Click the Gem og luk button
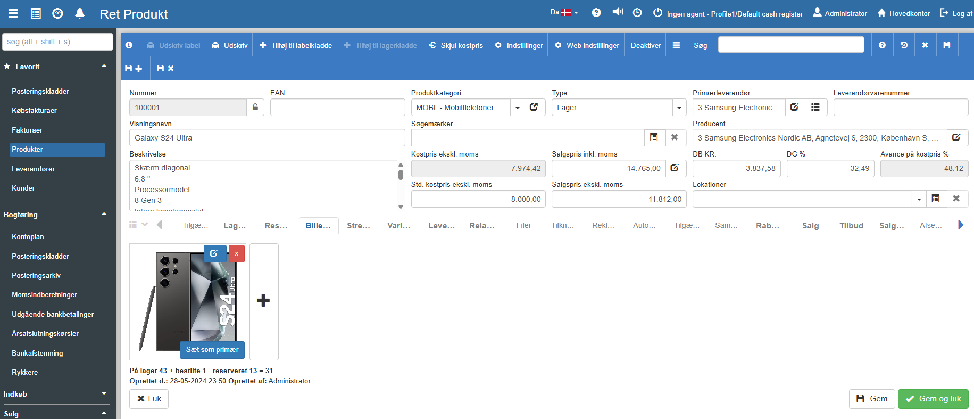The height and width of the screenshot is (419, 974). (933, 399)
